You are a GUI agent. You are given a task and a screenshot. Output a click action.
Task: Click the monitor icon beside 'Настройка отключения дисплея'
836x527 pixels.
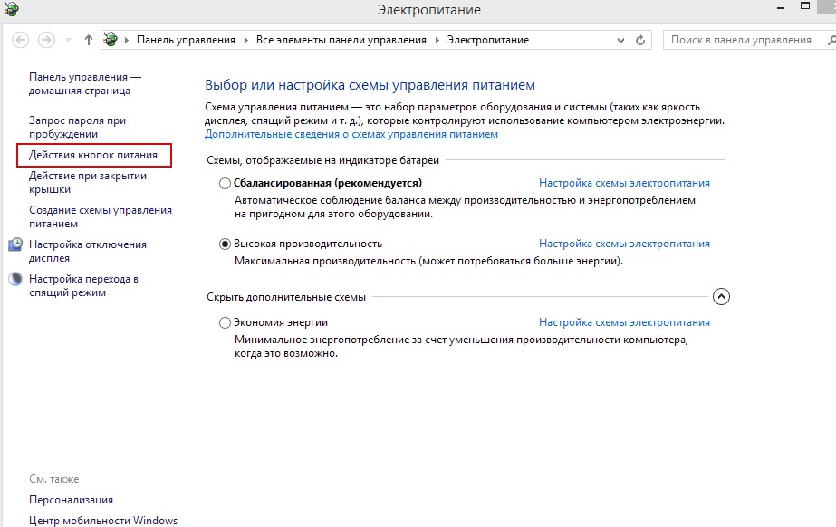15,244
